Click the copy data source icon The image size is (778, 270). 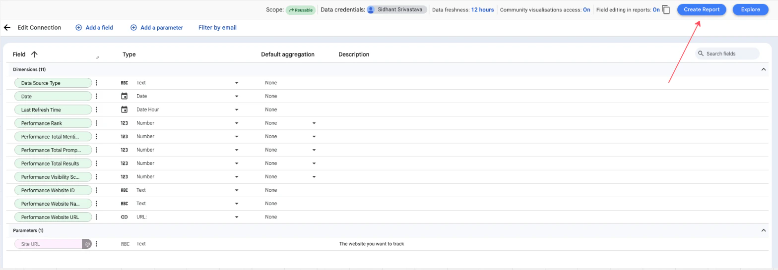[x=666, y=10]
